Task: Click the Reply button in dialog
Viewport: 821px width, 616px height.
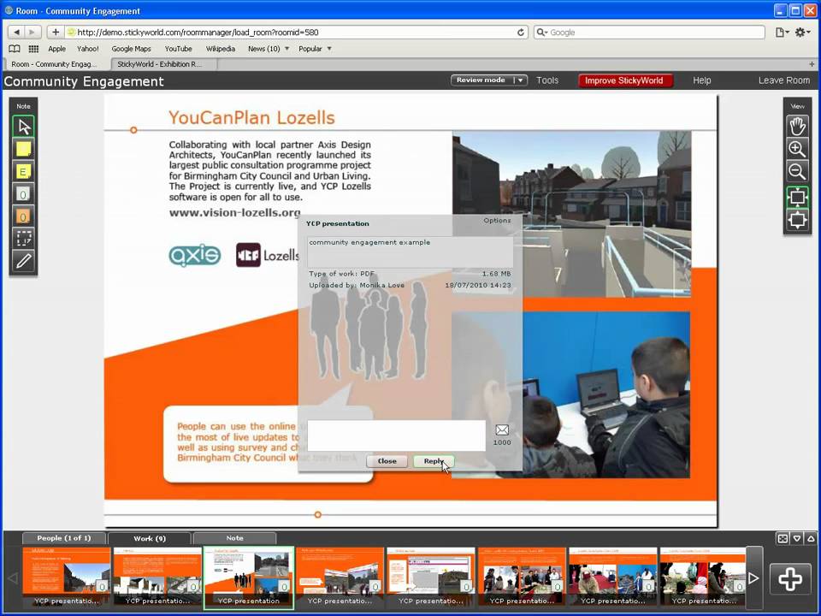Action: tap(433, 461)
